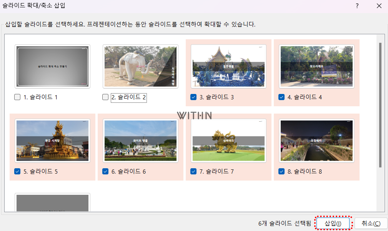
Task: Click the vertical scrollbar of the slide list
Action: (x=380, y=105)
